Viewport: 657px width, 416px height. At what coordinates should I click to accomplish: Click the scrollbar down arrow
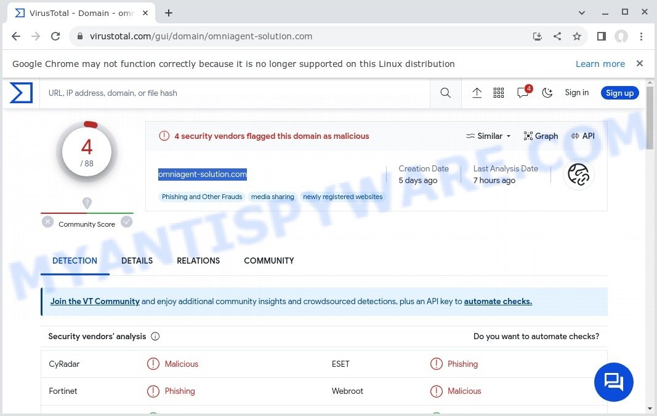click(x=650, y=409)
